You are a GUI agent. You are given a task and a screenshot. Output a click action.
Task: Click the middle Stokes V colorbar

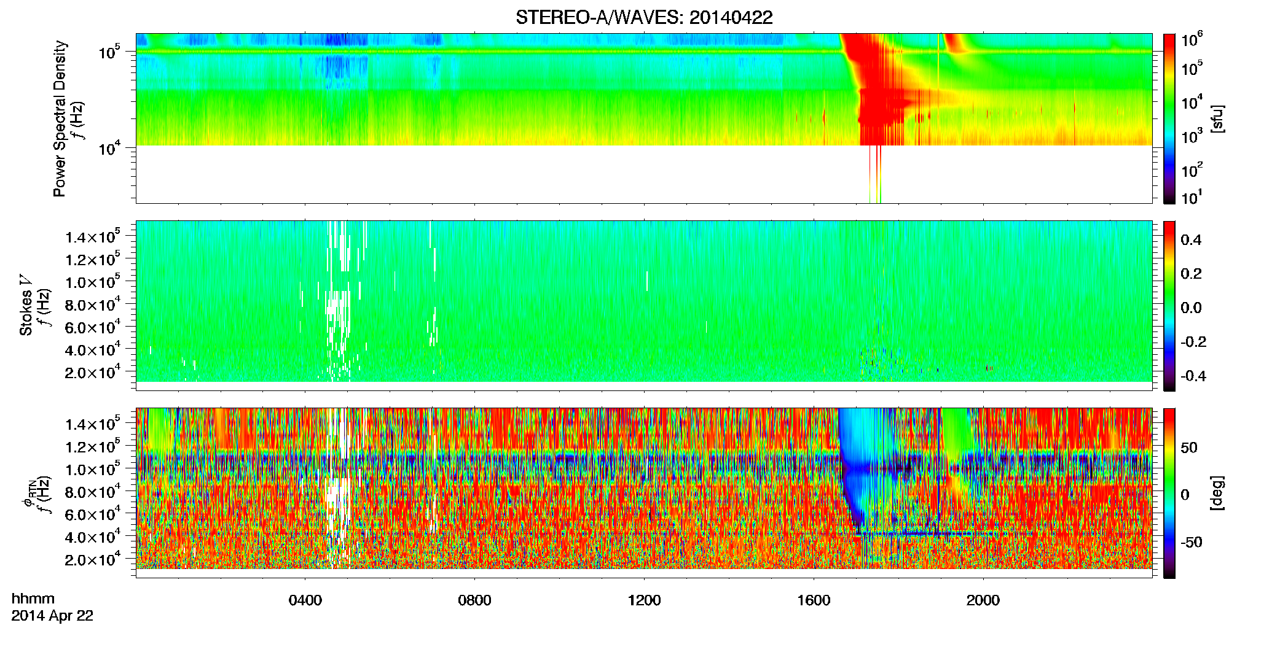click(x=1169, y=306)
